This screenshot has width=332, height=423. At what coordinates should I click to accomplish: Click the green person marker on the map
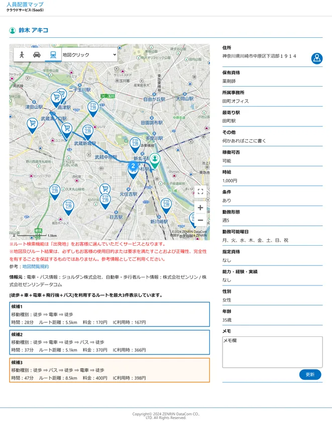[x=155, y=160]
